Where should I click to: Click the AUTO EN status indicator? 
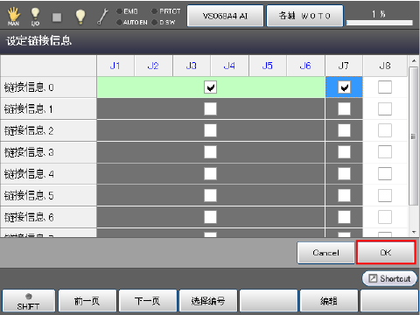132,23
